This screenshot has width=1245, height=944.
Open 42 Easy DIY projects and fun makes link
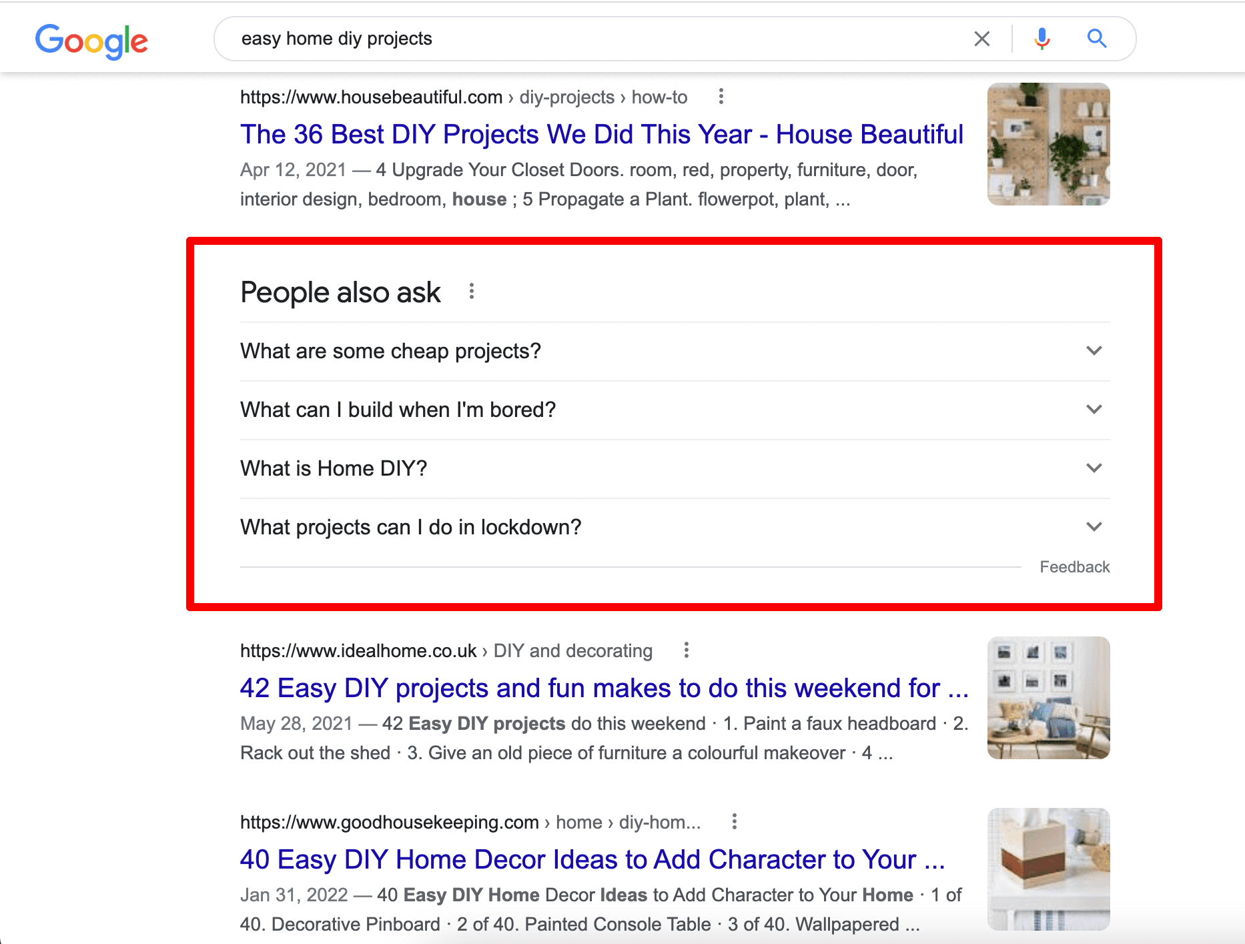[604, 688]
